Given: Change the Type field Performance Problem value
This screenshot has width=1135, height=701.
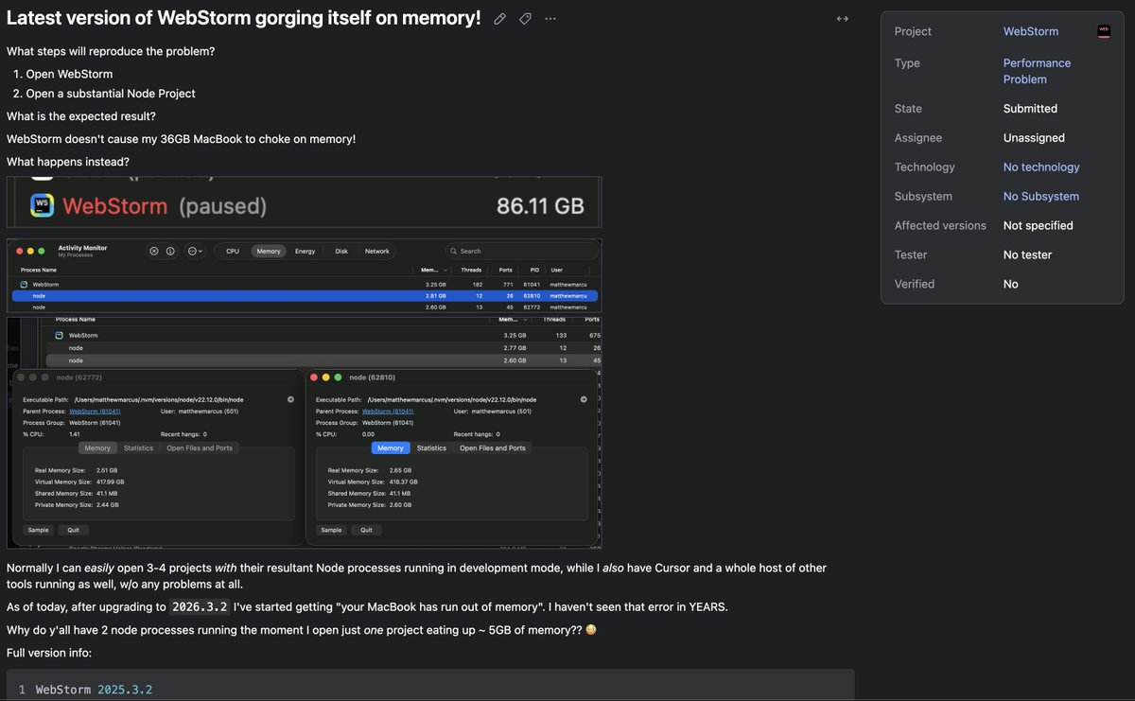Looking at the screenshot, I should 1037,71.
